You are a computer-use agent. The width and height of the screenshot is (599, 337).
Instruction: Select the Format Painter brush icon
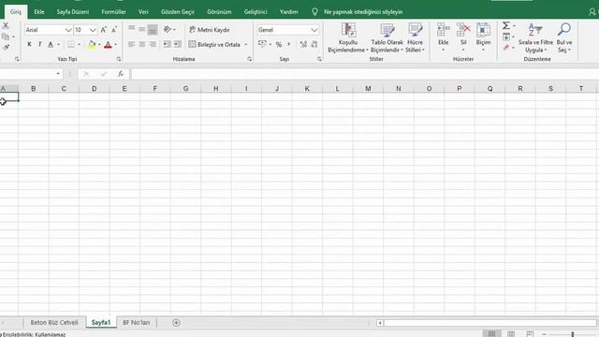pos(6,48)
